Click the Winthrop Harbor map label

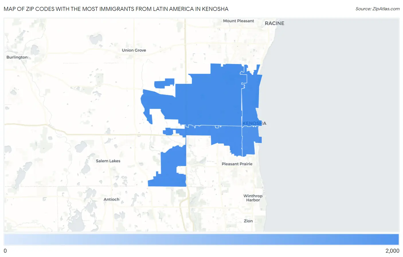[x=253, y=198]
